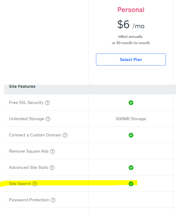The height and width of the screenshot is (213, 176).
Task: Click the Site Features section header
Action: [22, 87]
